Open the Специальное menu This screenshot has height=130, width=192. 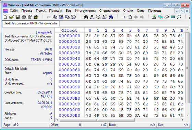click(109, 11)
